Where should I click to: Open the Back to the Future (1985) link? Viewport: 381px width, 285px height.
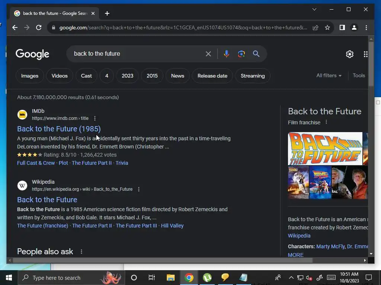pyautogui.click(x=59, y=129)
